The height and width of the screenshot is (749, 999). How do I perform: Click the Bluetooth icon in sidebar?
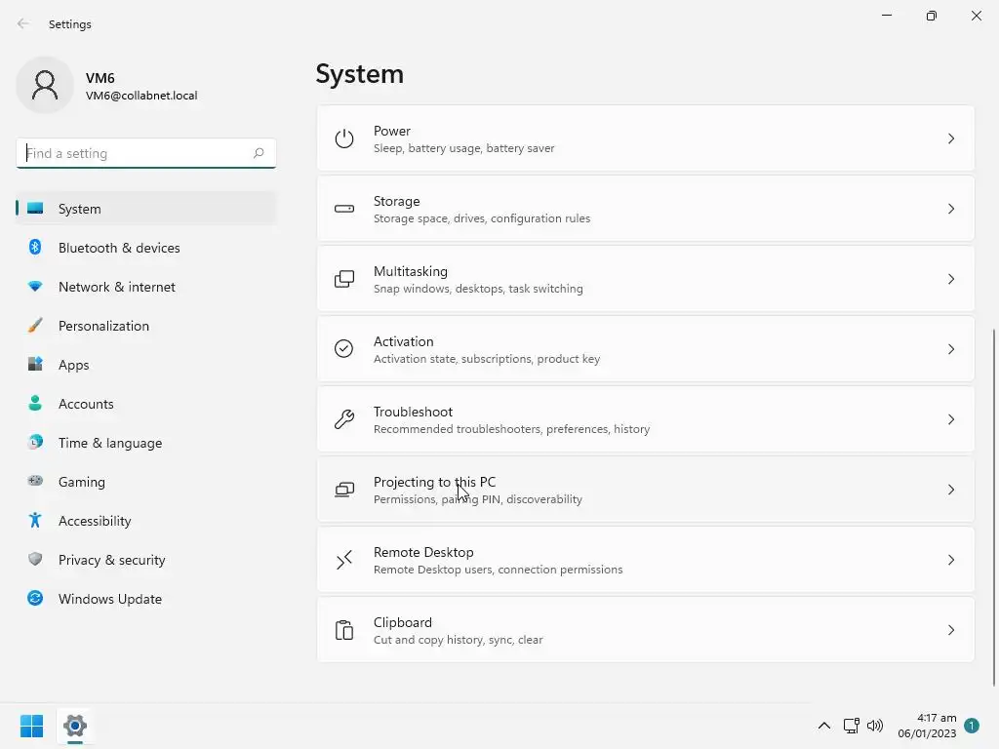coord(35,248)
